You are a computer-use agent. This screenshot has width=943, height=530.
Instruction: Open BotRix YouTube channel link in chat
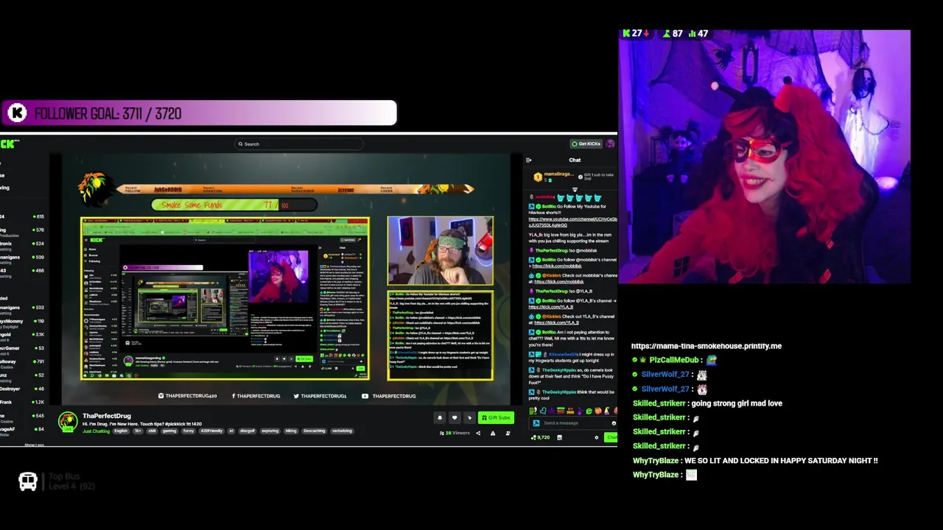point(572,222)
